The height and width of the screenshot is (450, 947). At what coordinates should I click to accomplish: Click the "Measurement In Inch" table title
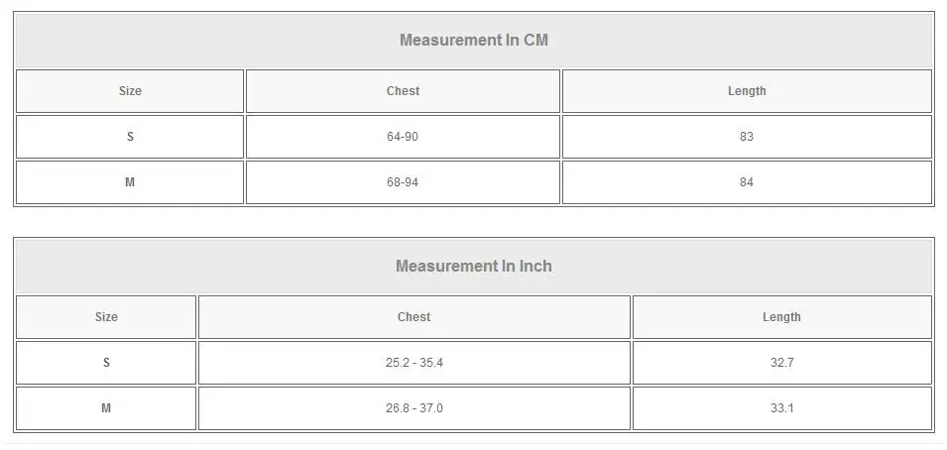coord(474,267)
